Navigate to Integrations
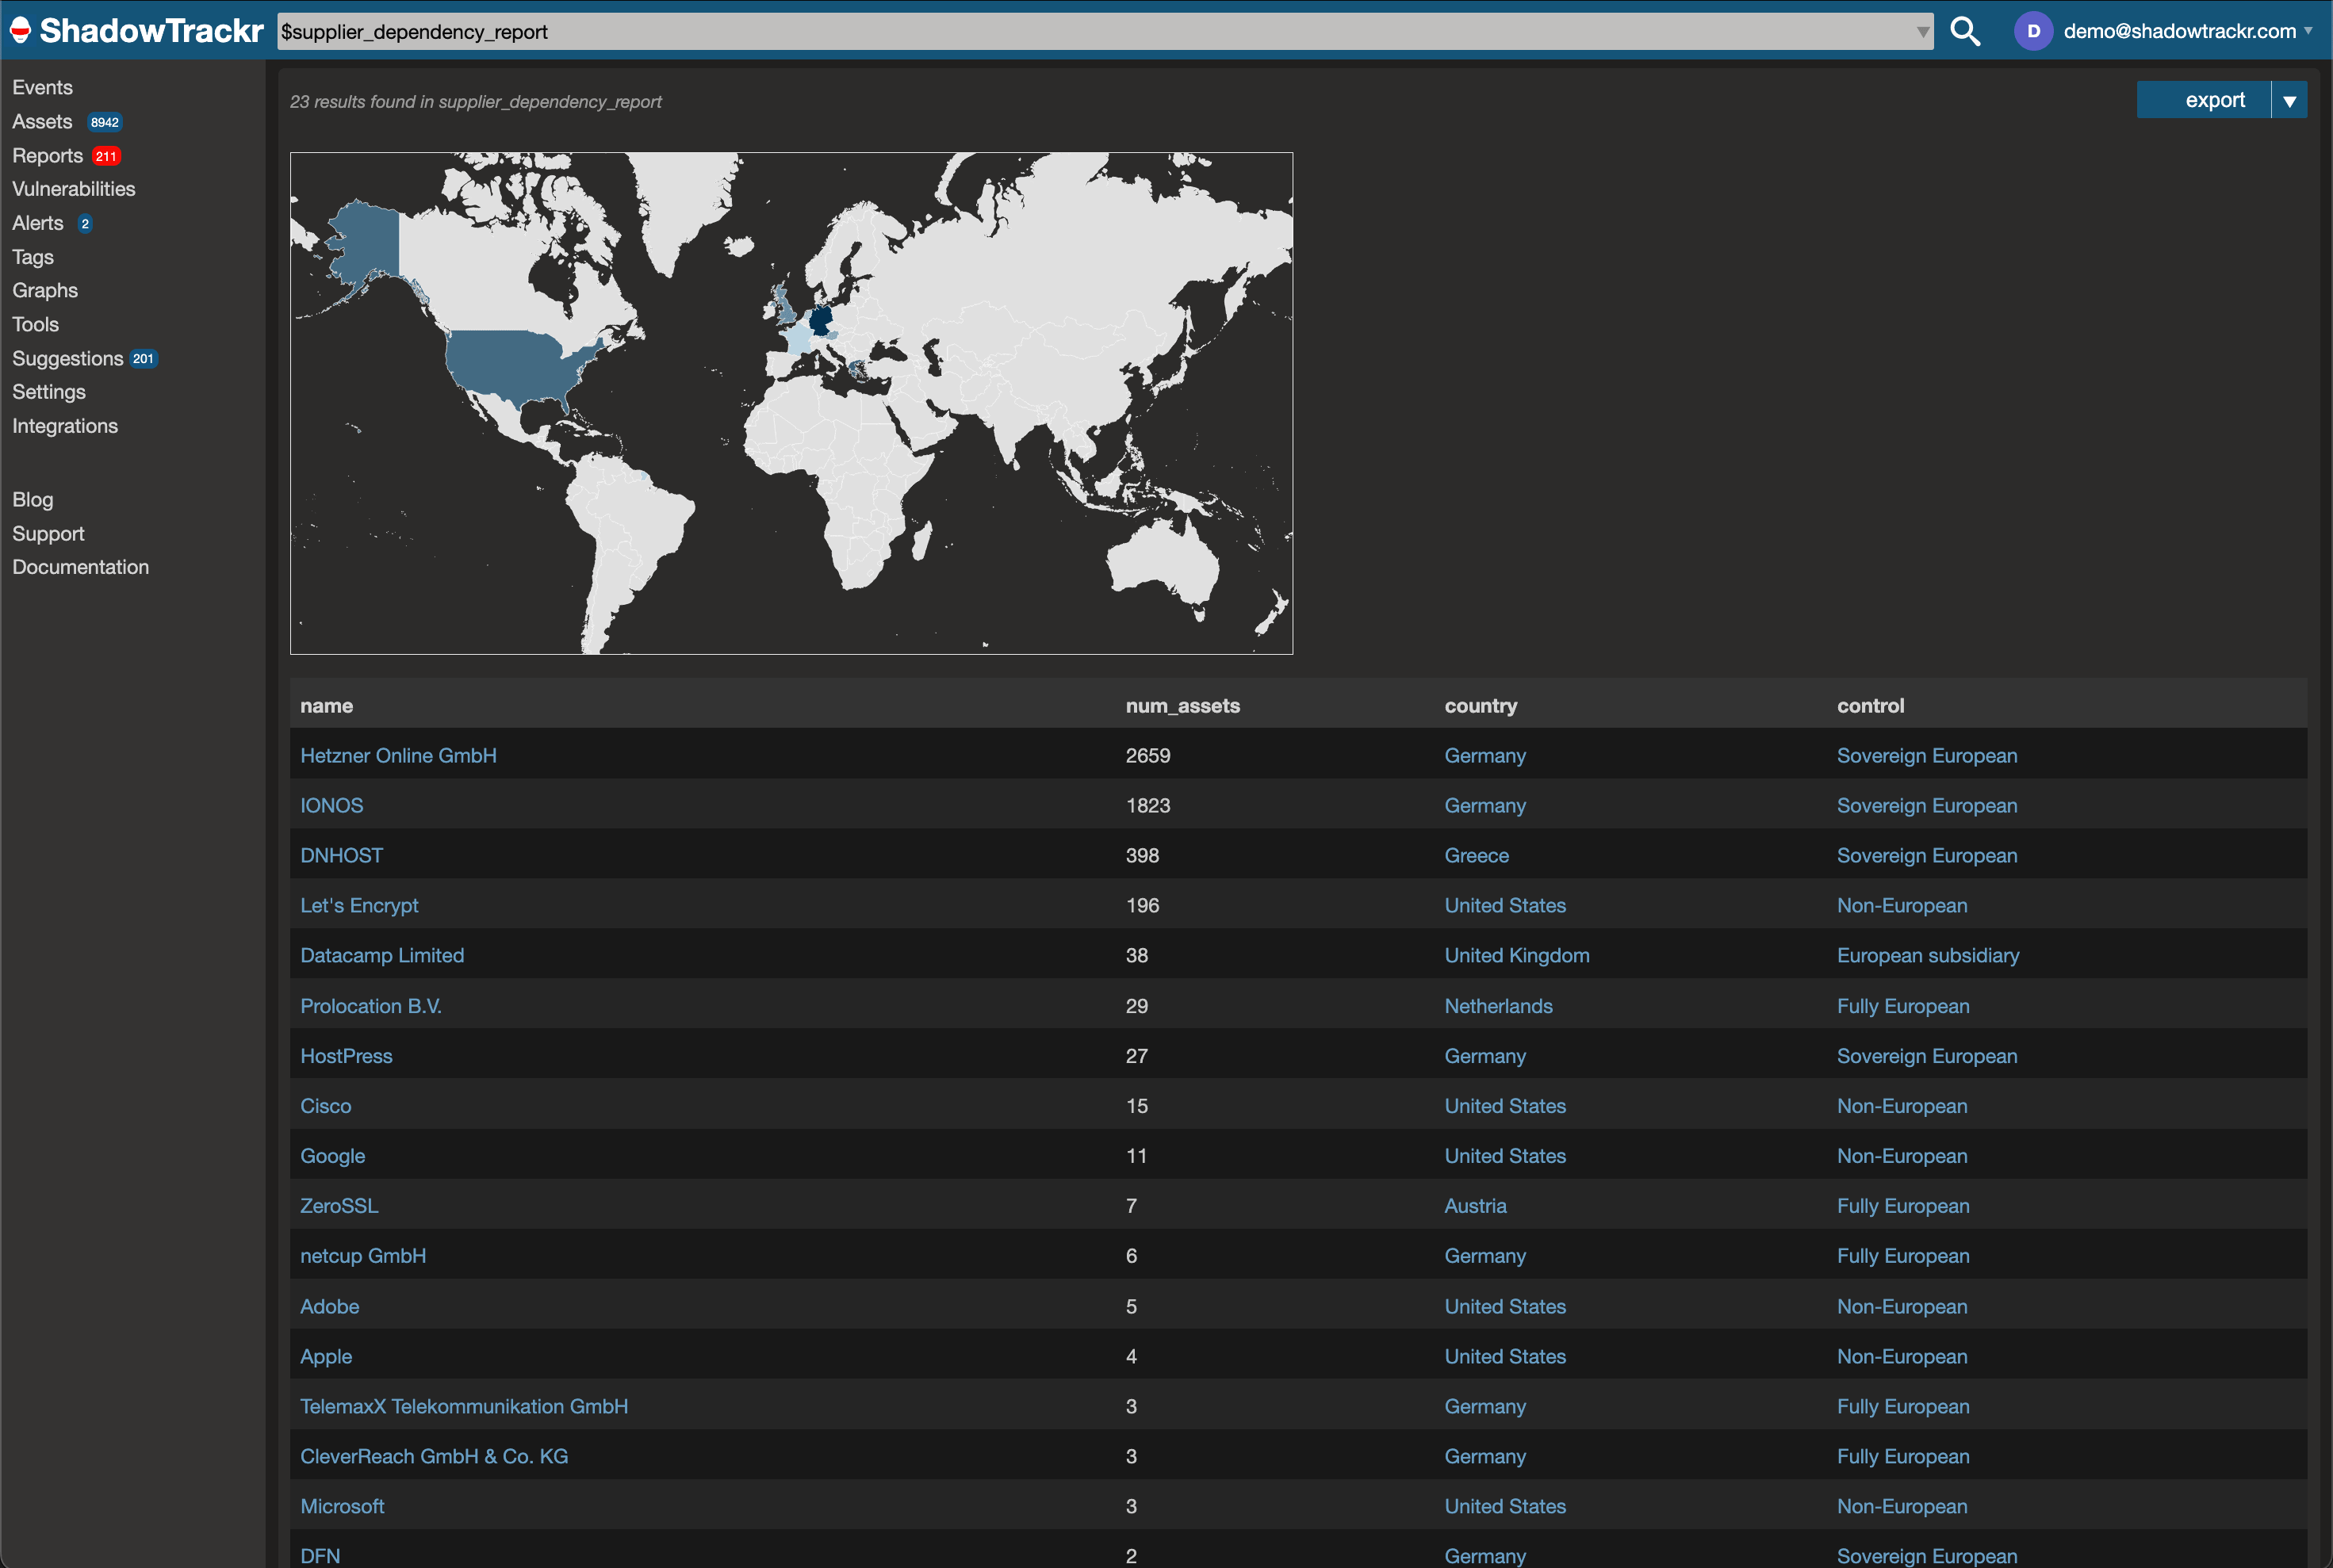Image resolution: width=2333 pixels, height=1568 pixels. (x=65, y=426)
